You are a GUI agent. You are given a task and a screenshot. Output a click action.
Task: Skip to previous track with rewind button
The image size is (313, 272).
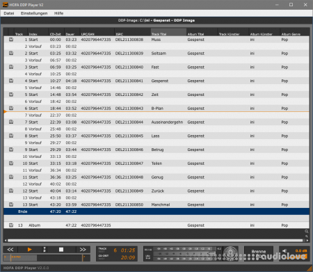(10, 250)
